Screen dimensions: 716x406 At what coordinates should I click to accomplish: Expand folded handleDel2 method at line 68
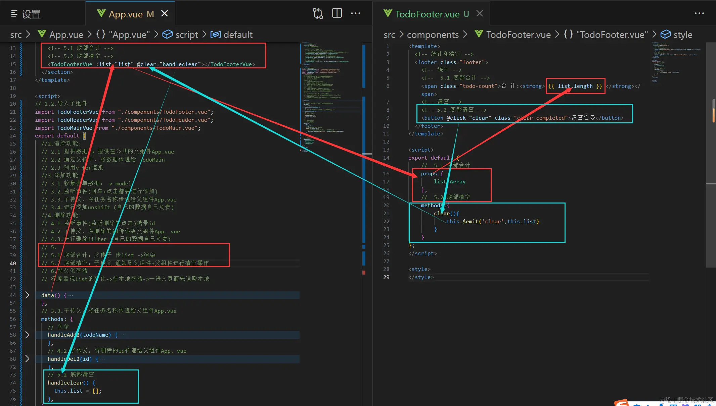coord(27,359)
